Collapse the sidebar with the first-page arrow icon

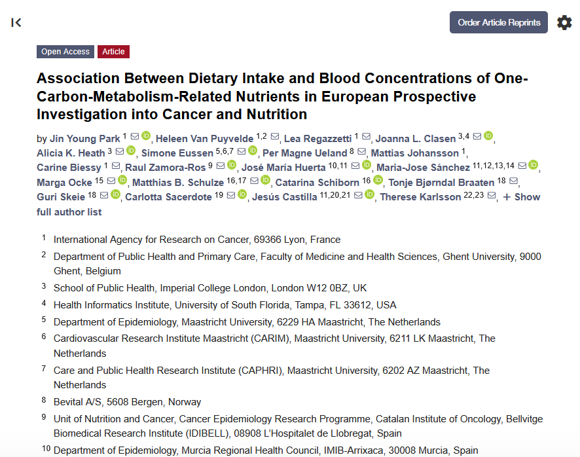(16, 23)
